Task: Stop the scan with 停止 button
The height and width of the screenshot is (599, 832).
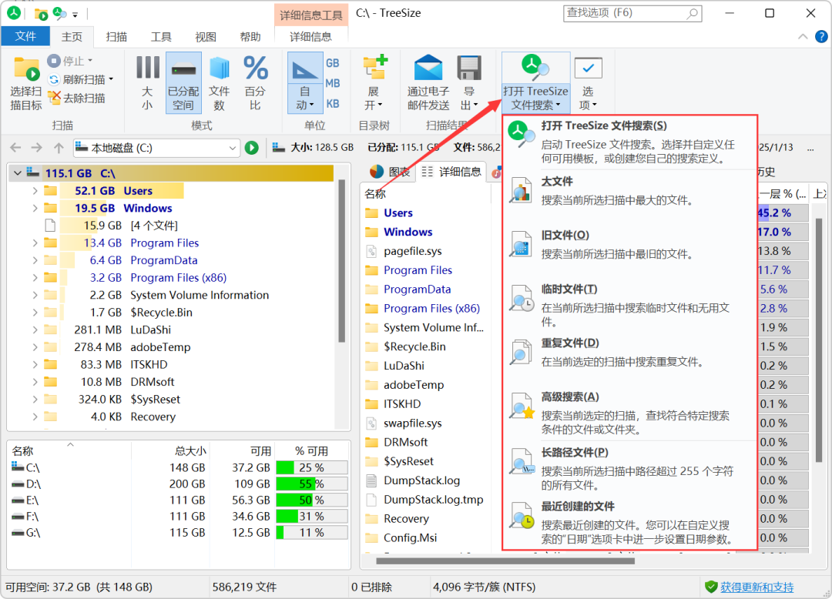Action: [x=69, y=61]
